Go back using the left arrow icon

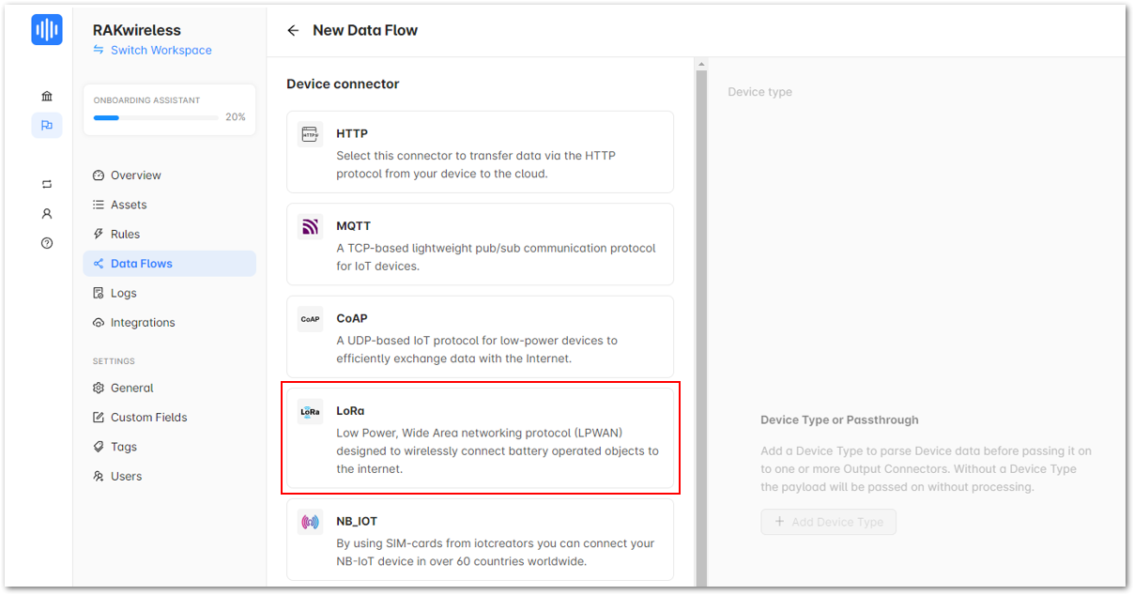(293, 30)
